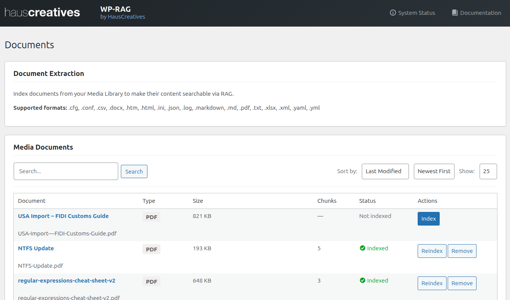Reindex the NTFS Update document
Viewport: 510px width, 300px height.
point(432,251)
